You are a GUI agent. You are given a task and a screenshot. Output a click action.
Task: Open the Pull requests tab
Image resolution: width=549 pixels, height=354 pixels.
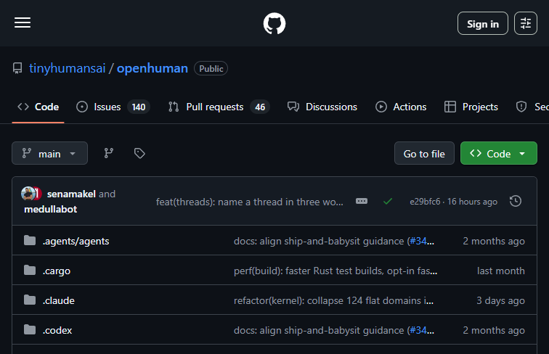219,107
